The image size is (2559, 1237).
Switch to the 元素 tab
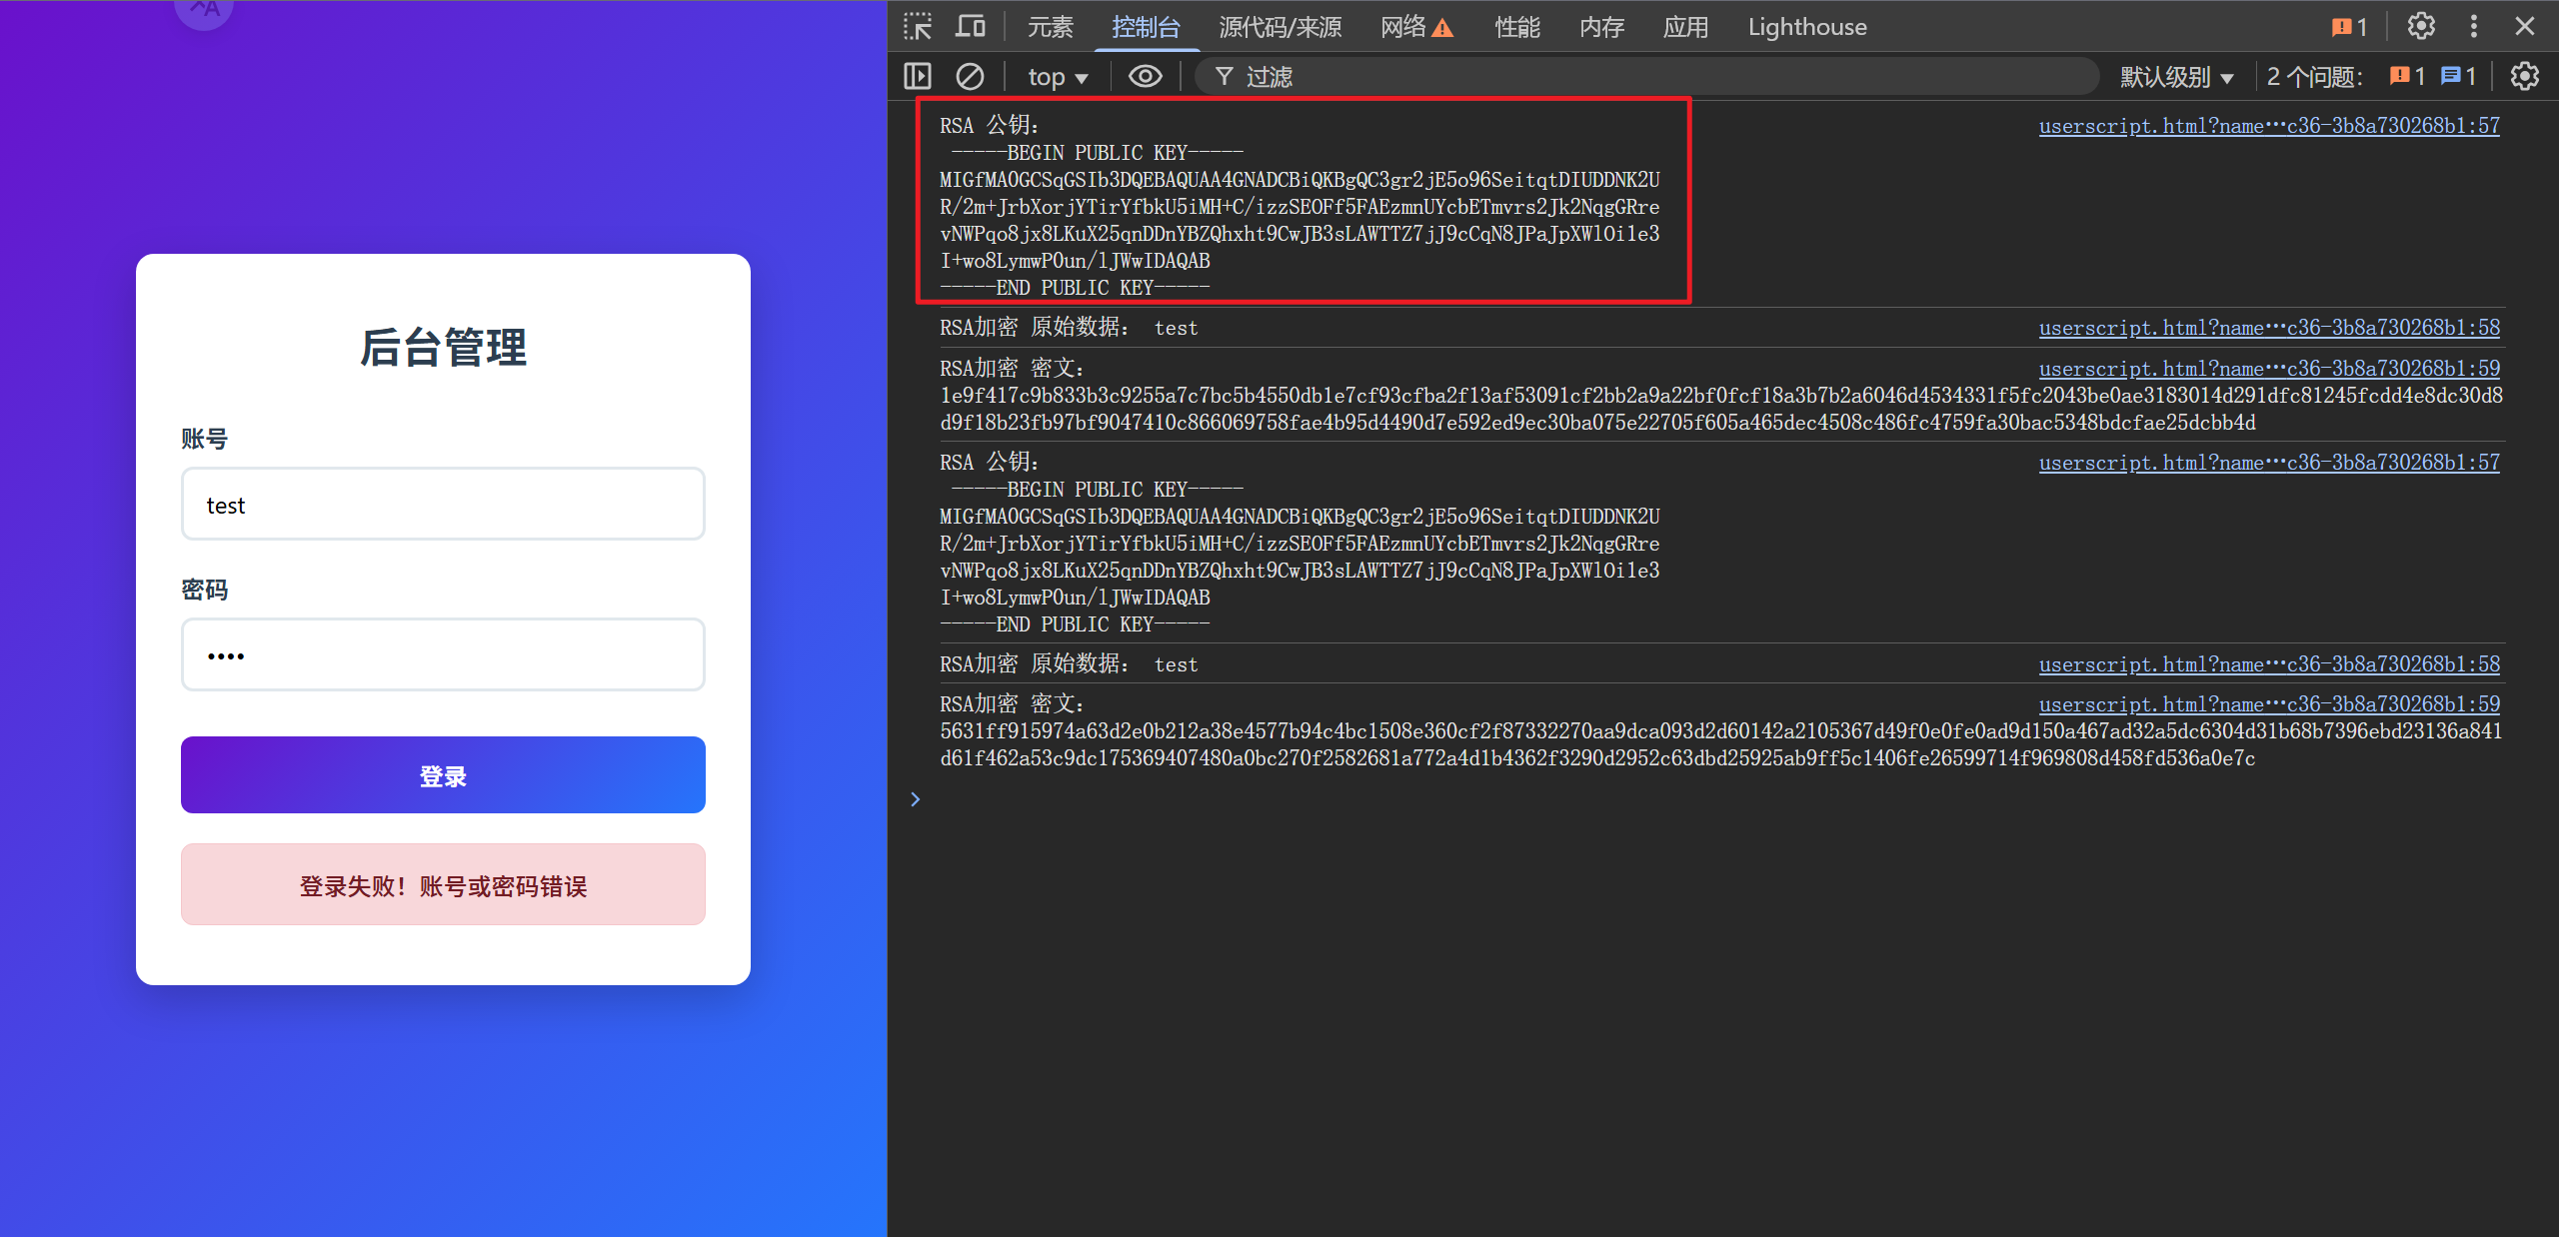click(x=1050, y=27)
